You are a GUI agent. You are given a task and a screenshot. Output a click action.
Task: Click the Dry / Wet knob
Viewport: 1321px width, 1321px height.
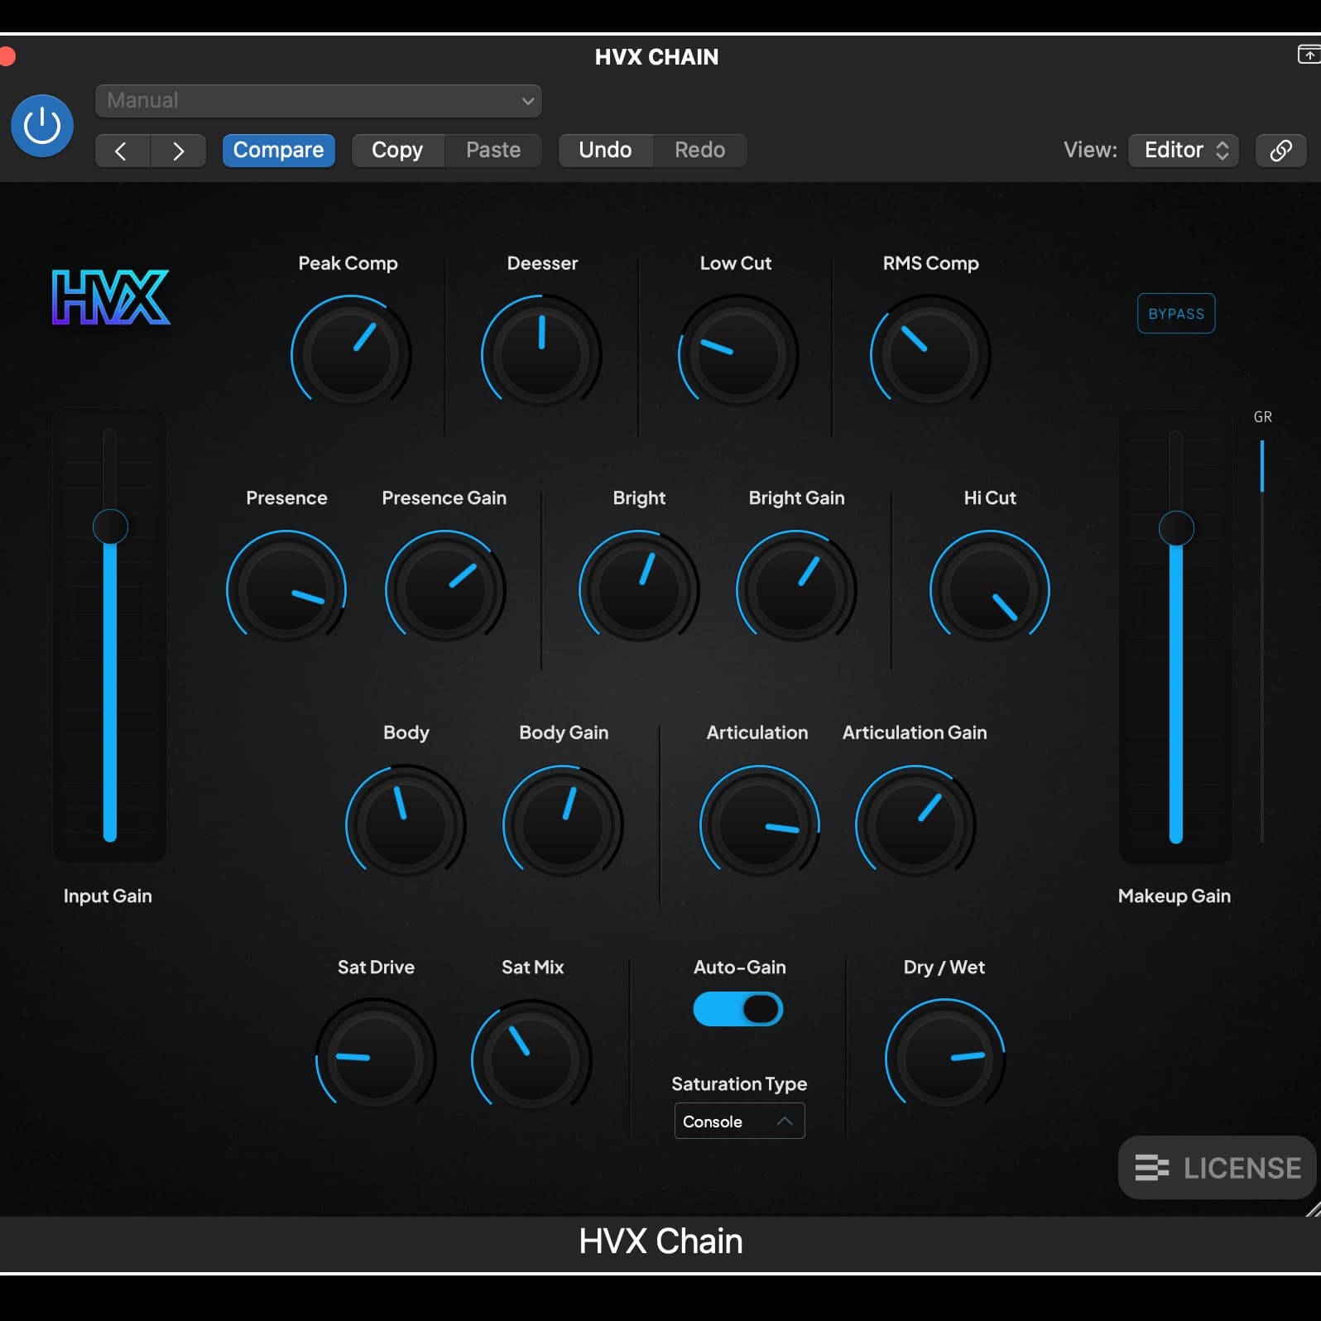click(945, 1059)
